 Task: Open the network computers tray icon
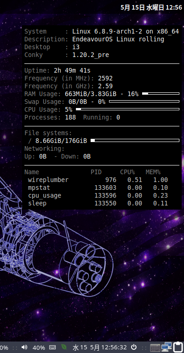pos(167,347)
